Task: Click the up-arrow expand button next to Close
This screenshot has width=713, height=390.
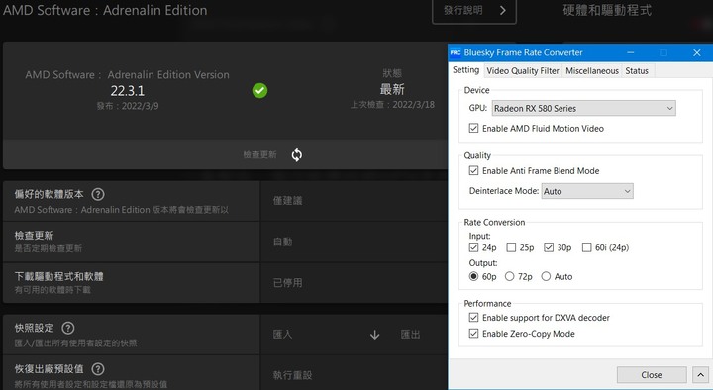Action: point(700,375)
